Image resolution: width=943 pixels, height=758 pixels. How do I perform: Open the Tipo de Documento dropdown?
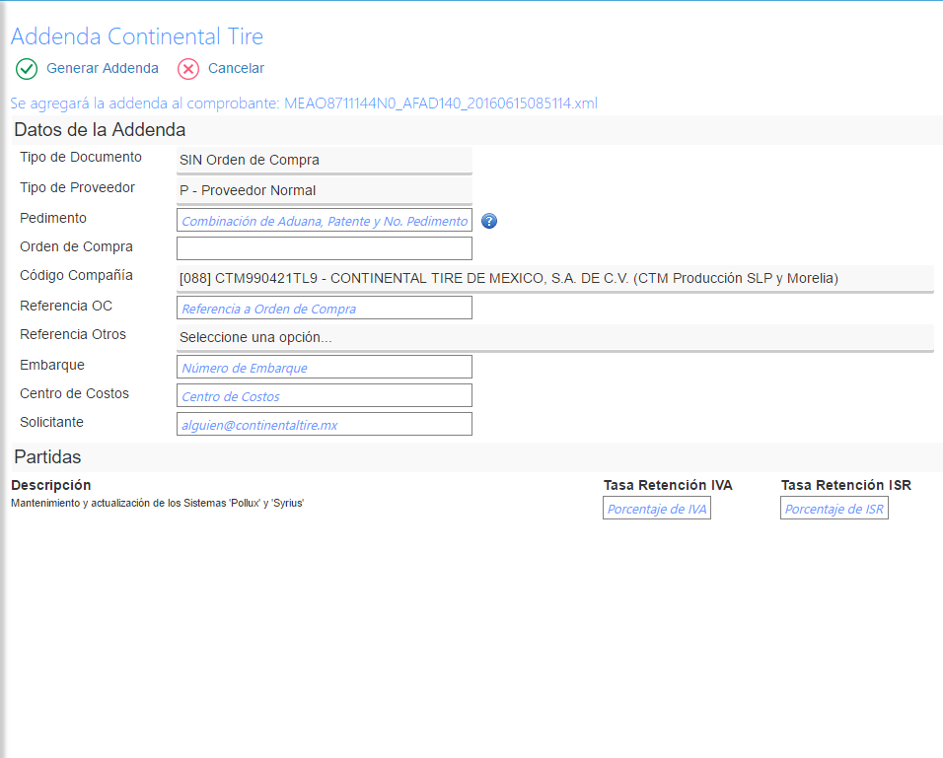pos(325,161)
